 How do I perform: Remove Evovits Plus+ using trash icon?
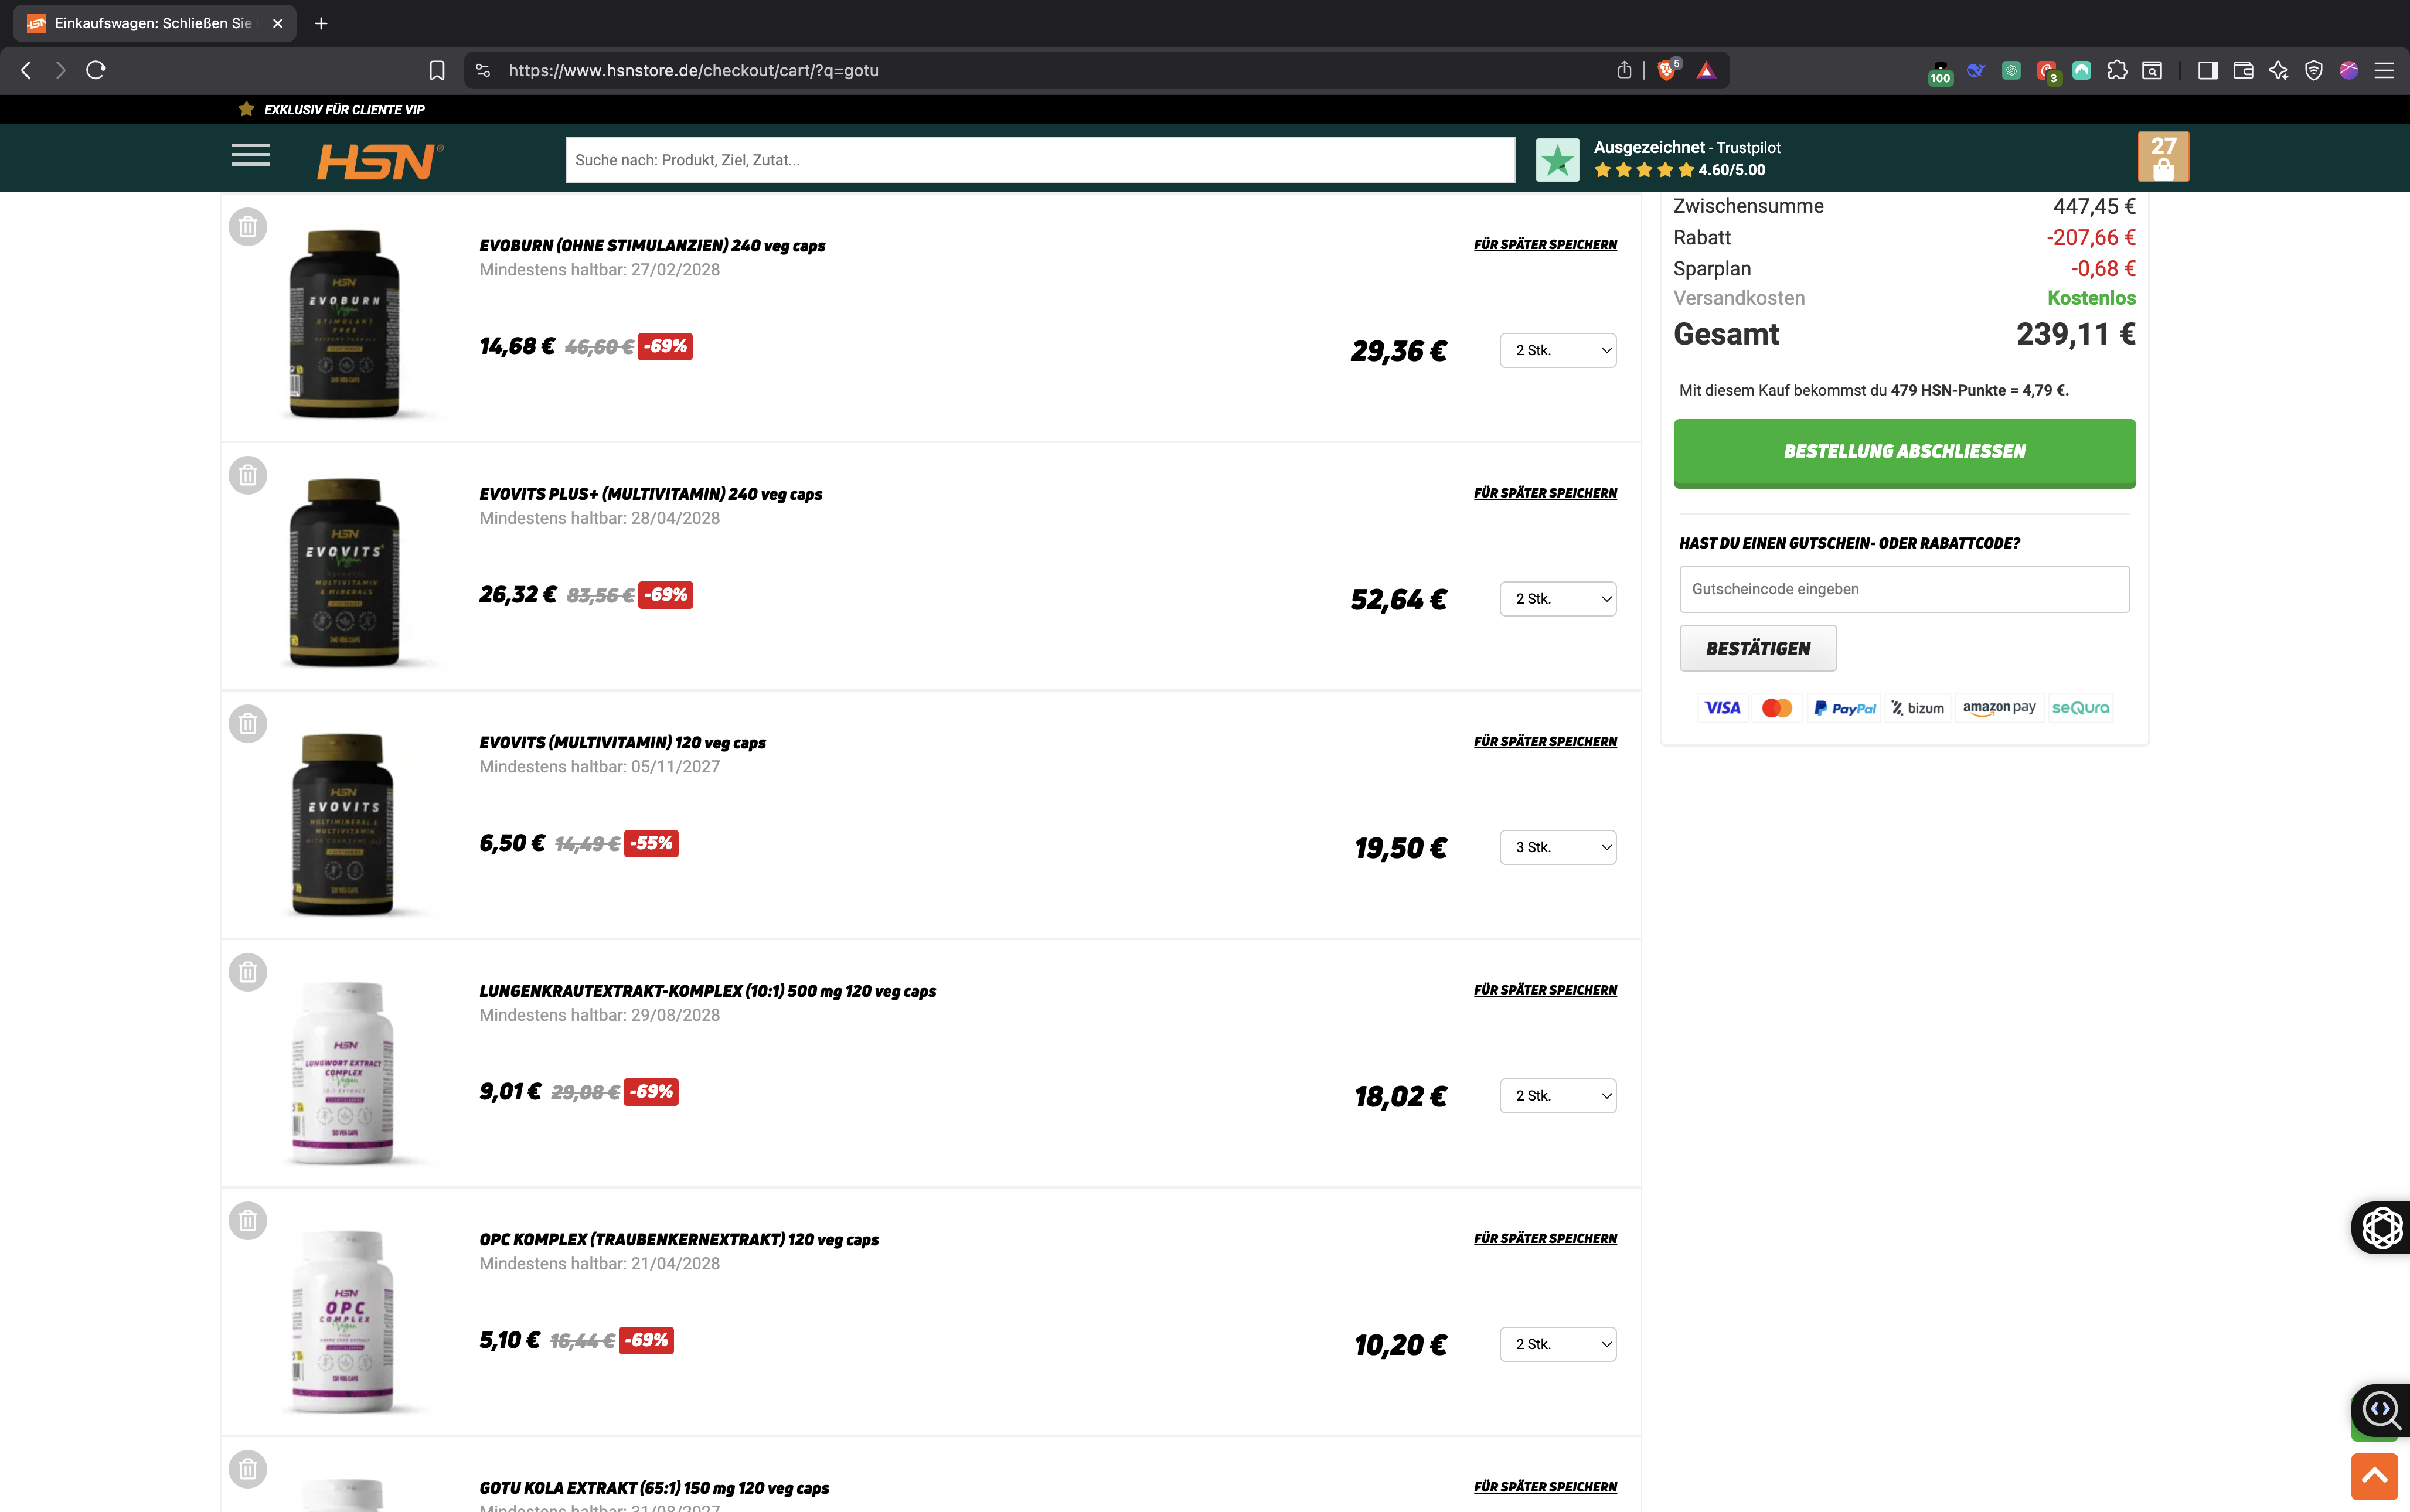click(x=248, y=475)
